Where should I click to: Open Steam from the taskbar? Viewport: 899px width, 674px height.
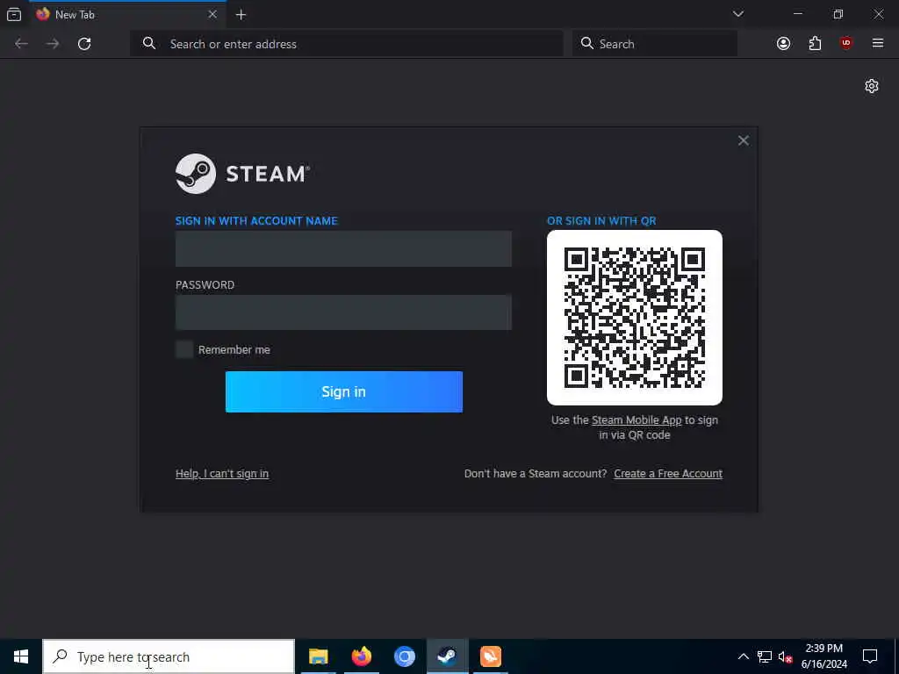click(x=447, y=656)
